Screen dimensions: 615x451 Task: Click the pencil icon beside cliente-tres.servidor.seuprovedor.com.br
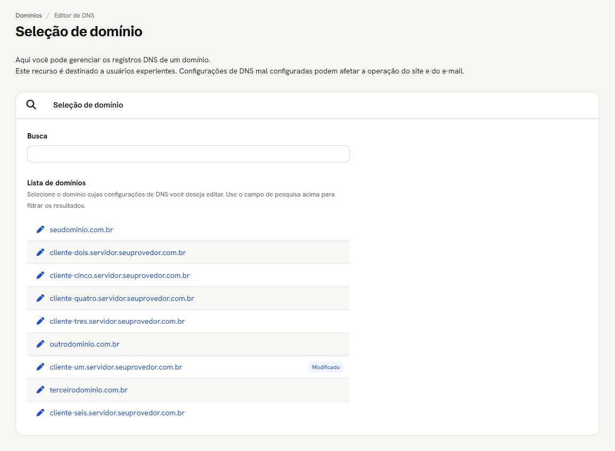click(40, 321)
